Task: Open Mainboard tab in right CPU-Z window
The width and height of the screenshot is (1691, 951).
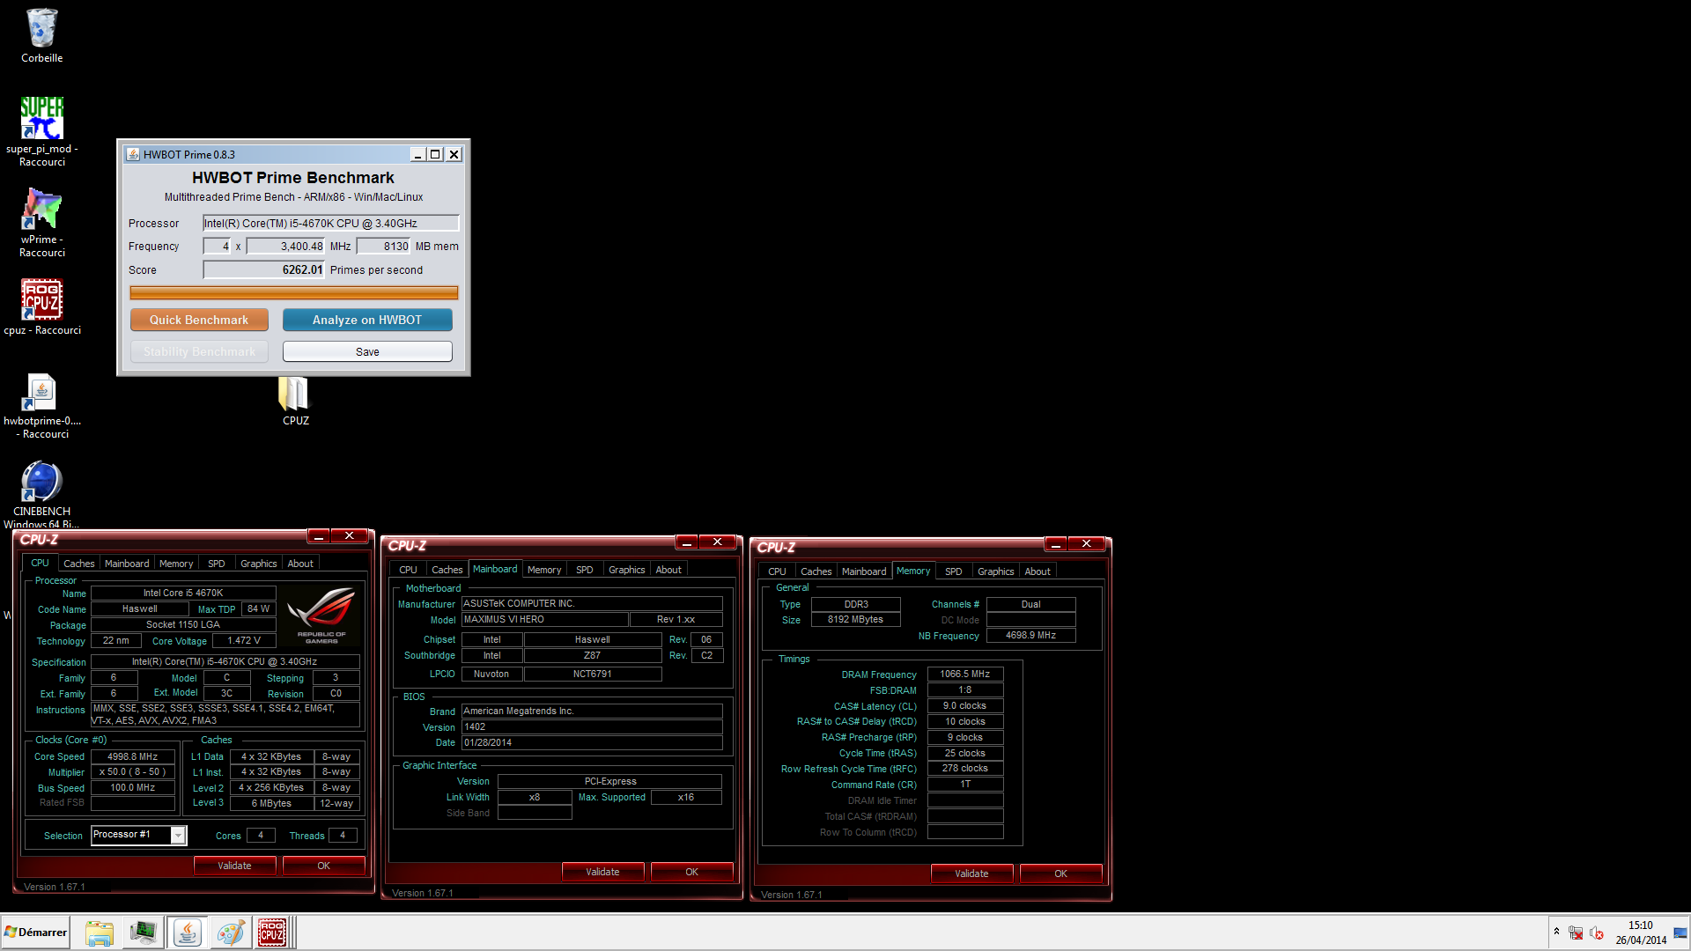Action: (864, 571)
